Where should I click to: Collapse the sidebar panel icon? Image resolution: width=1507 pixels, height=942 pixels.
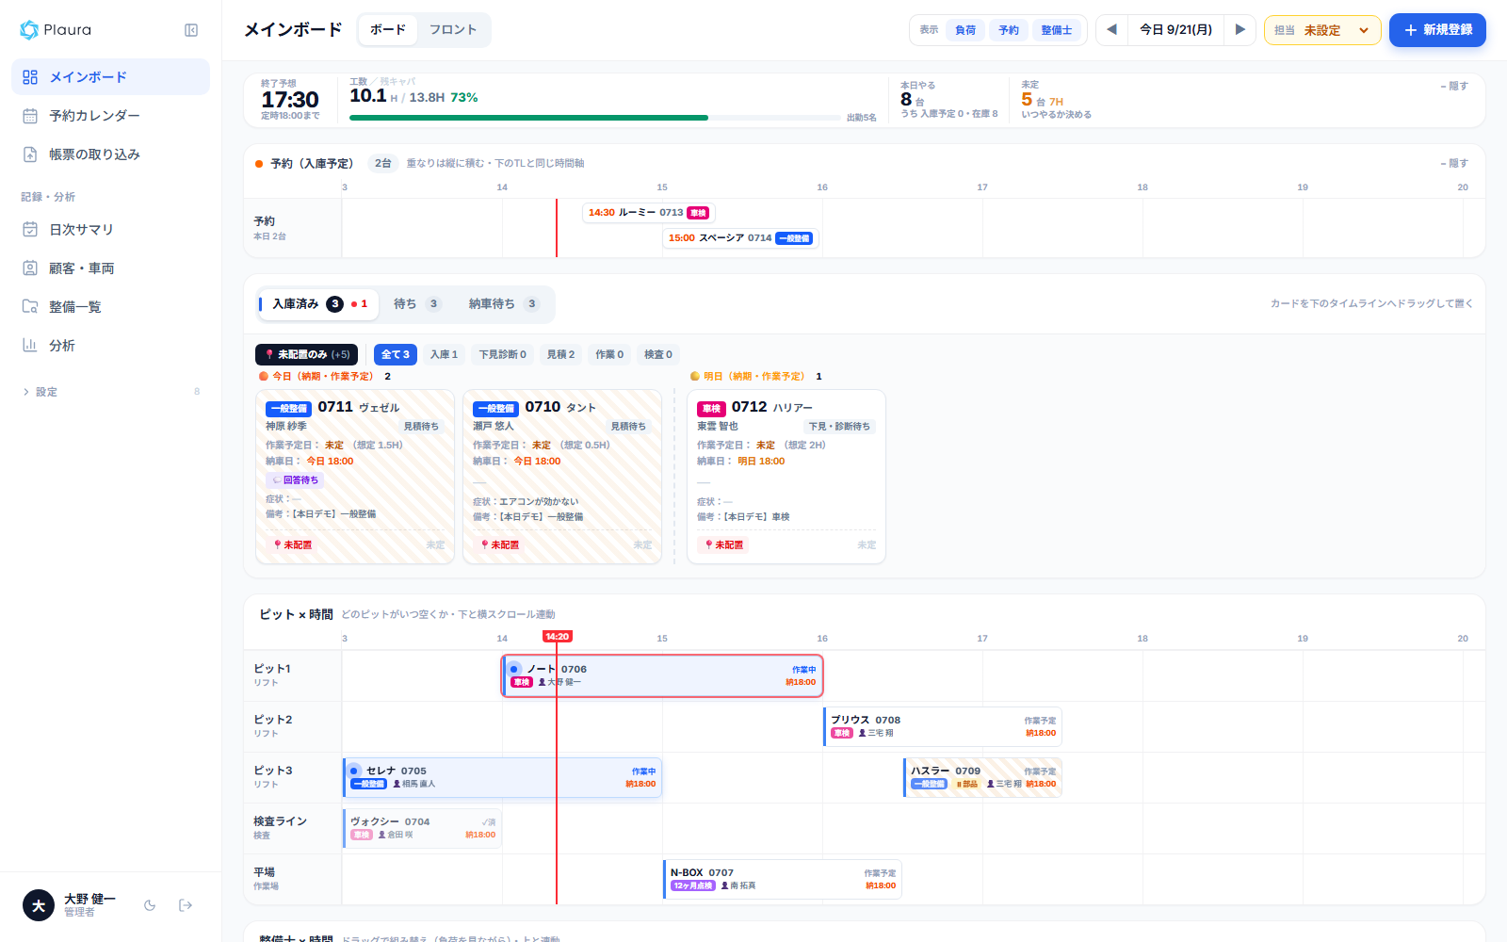(x=191, y=30)
